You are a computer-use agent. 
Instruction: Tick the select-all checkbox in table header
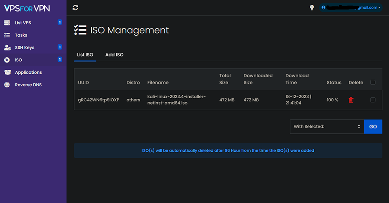373,82
